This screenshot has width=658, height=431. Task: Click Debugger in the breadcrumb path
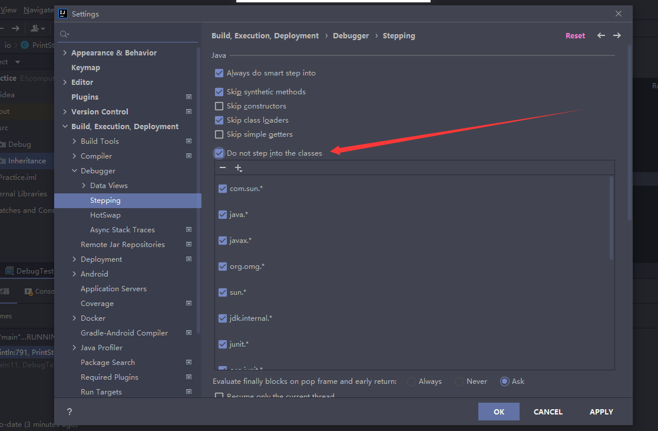351,36
